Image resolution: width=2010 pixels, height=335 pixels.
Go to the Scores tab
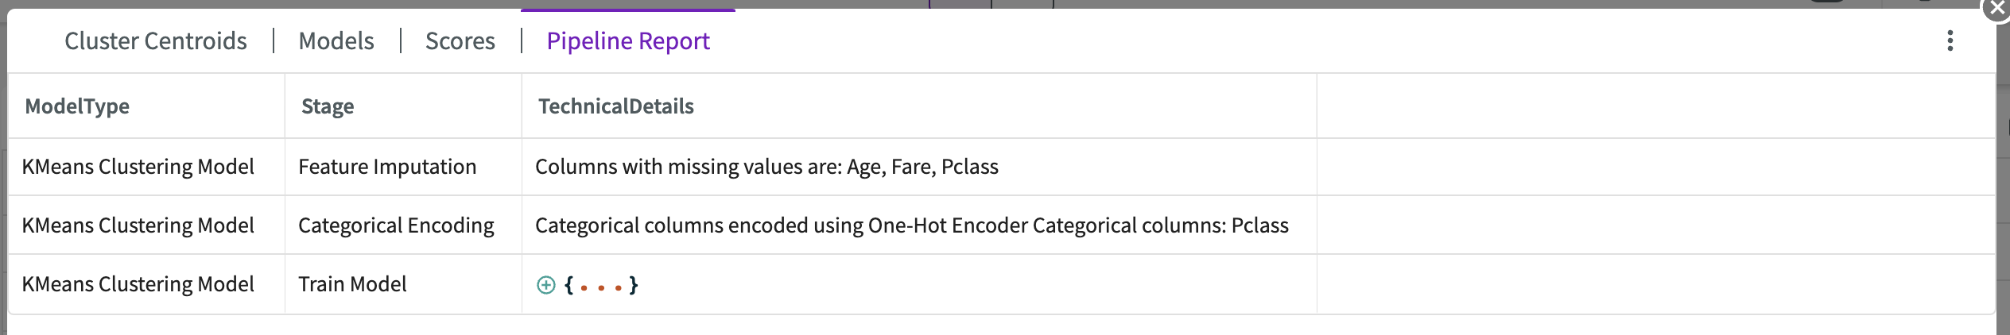pyautogui.click(x=460, y=40)
